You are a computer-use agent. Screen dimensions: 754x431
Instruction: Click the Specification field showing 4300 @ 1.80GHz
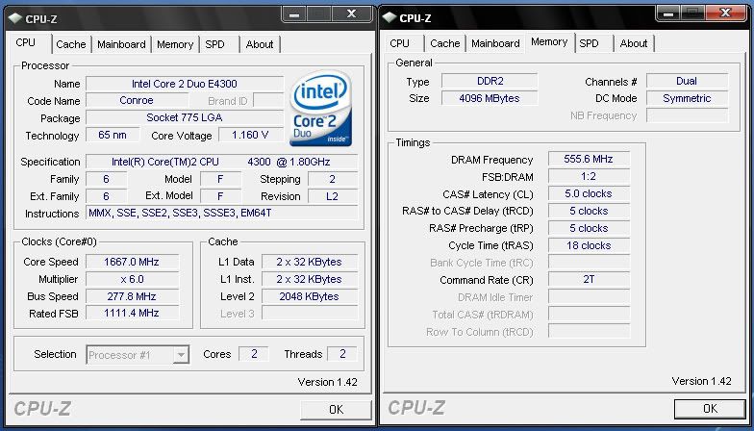(x=221, y=162)
